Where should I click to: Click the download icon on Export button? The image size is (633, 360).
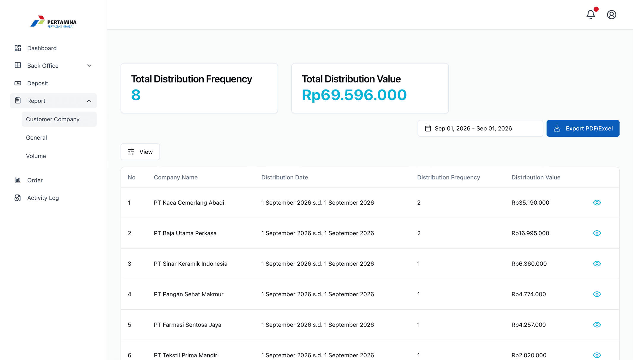pos(557,128)
